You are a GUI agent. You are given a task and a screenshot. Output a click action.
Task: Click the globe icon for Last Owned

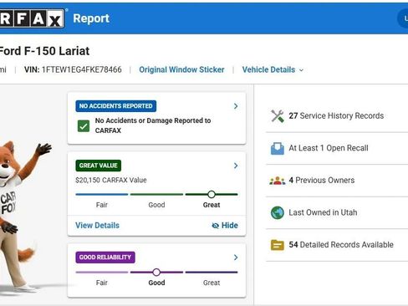coord(278,212)
